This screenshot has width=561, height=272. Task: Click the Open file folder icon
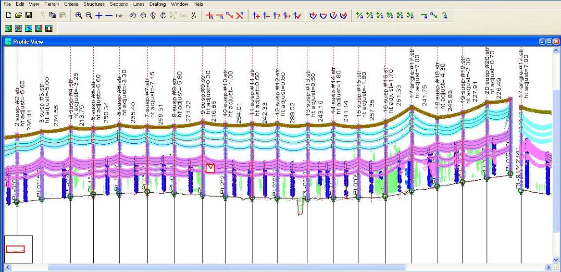(19, 15)
